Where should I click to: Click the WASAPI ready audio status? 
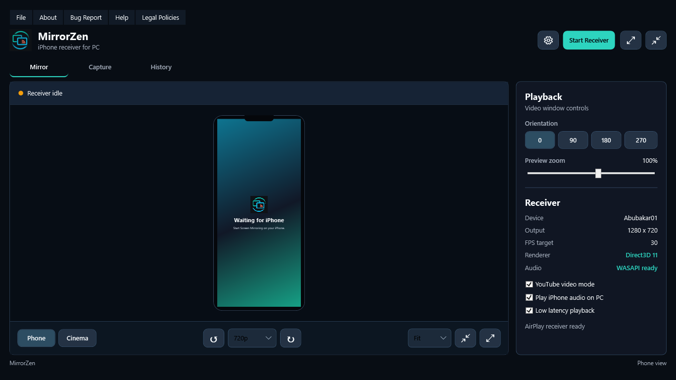pyautogui.click(x=637, y=268)
